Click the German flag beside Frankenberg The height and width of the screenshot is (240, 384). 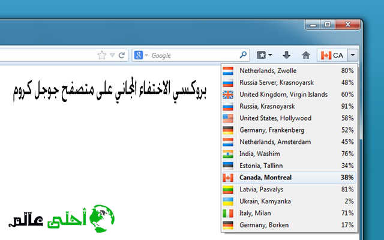click(x=228, y=130)
